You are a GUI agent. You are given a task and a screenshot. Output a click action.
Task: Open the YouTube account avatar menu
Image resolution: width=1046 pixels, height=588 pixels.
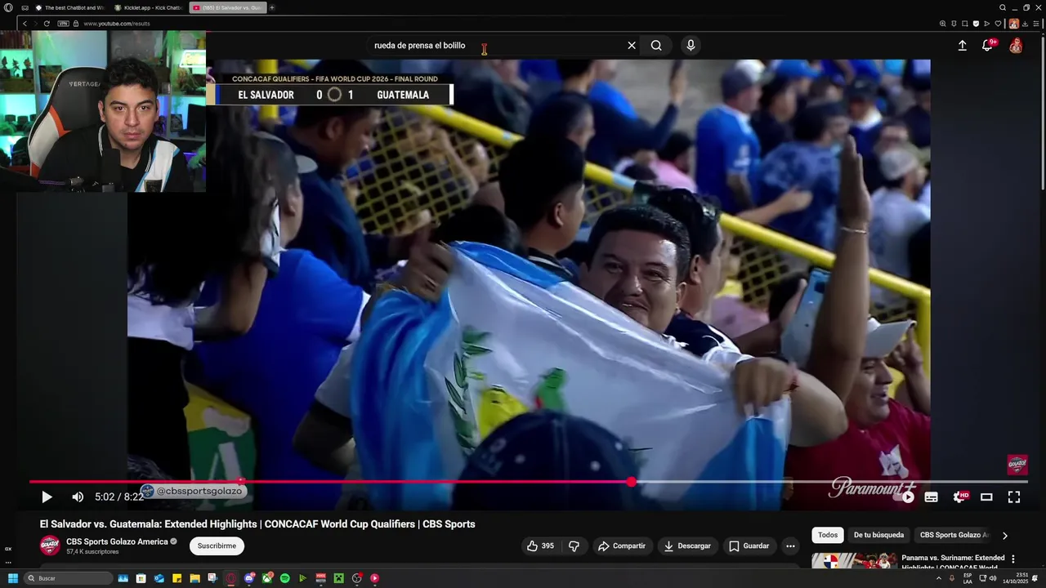1016,46
